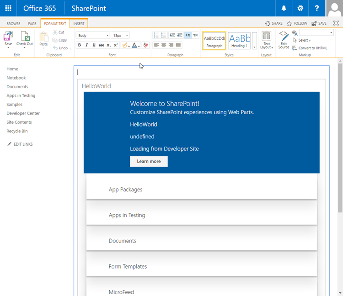Click the Paste clipboard icon
343x296 pixels.
(44, 37)
